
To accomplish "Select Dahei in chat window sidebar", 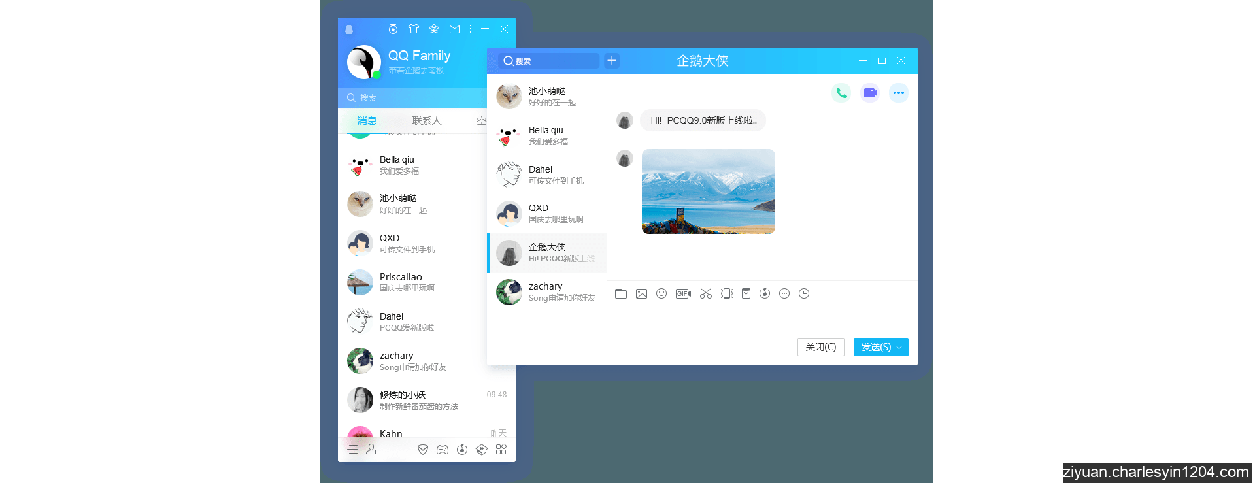I will pos(547,175).
